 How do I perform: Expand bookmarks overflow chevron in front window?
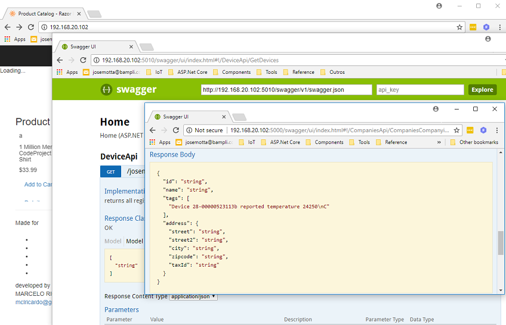point(439,142)
